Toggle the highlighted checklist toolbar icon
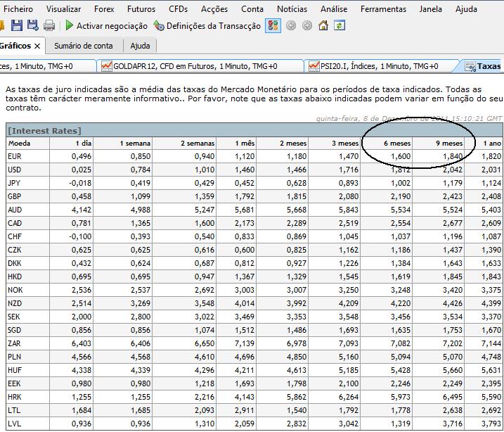This screenshot has width=504, height=432. point(273,25)
